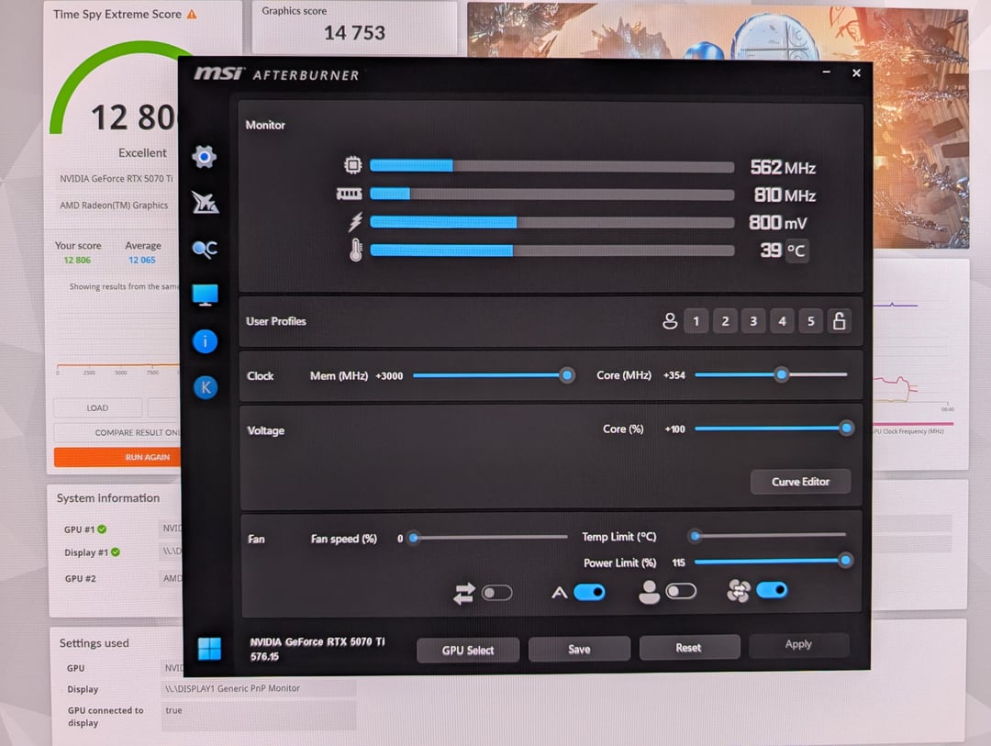Image resolution: width=991 pixels, height=746 pixels.
Task: Open the Curve Editor
Action: pyautogui.click(x=800, y=482)
